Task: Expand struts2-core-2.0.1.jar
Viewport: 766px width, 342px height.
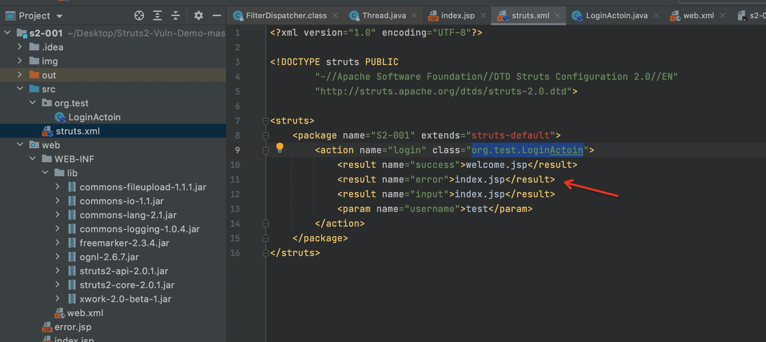Action: pos(58,285)
